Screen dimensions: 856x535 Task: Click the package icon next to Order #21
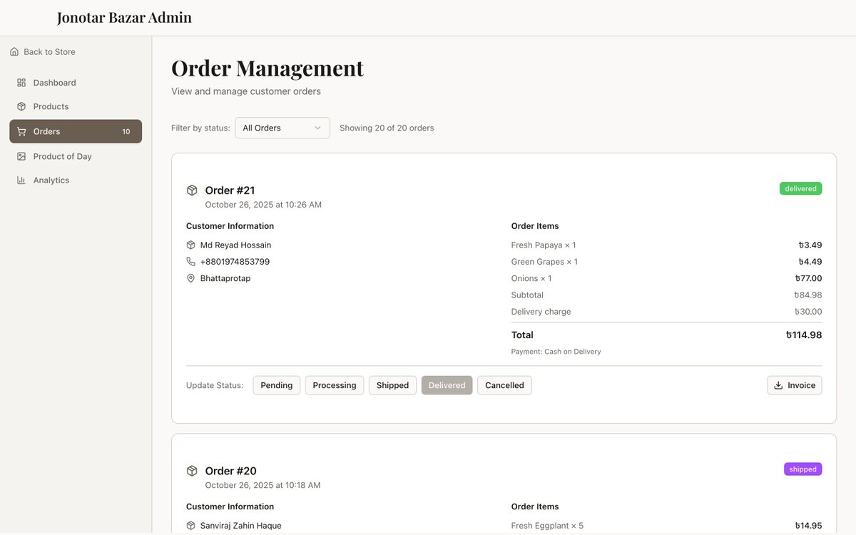point(192,190)
